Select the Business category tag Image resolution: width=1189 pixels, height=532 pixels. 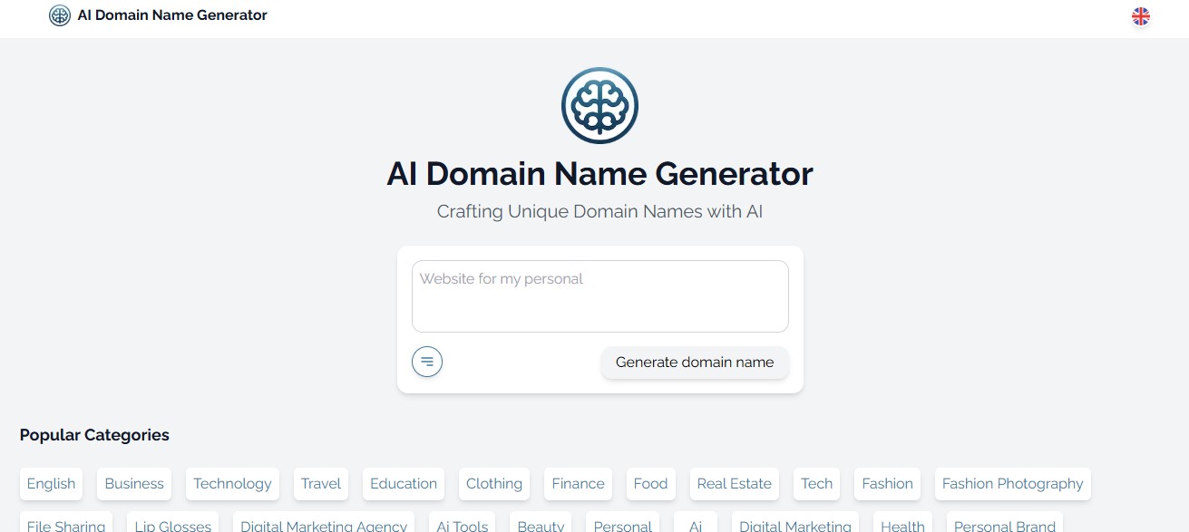coord(134,484)
